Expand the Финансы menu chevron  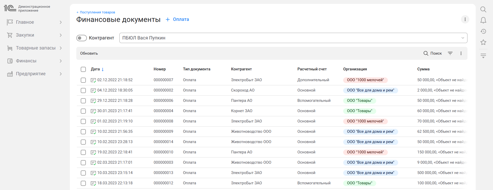(x=61, y=61)
